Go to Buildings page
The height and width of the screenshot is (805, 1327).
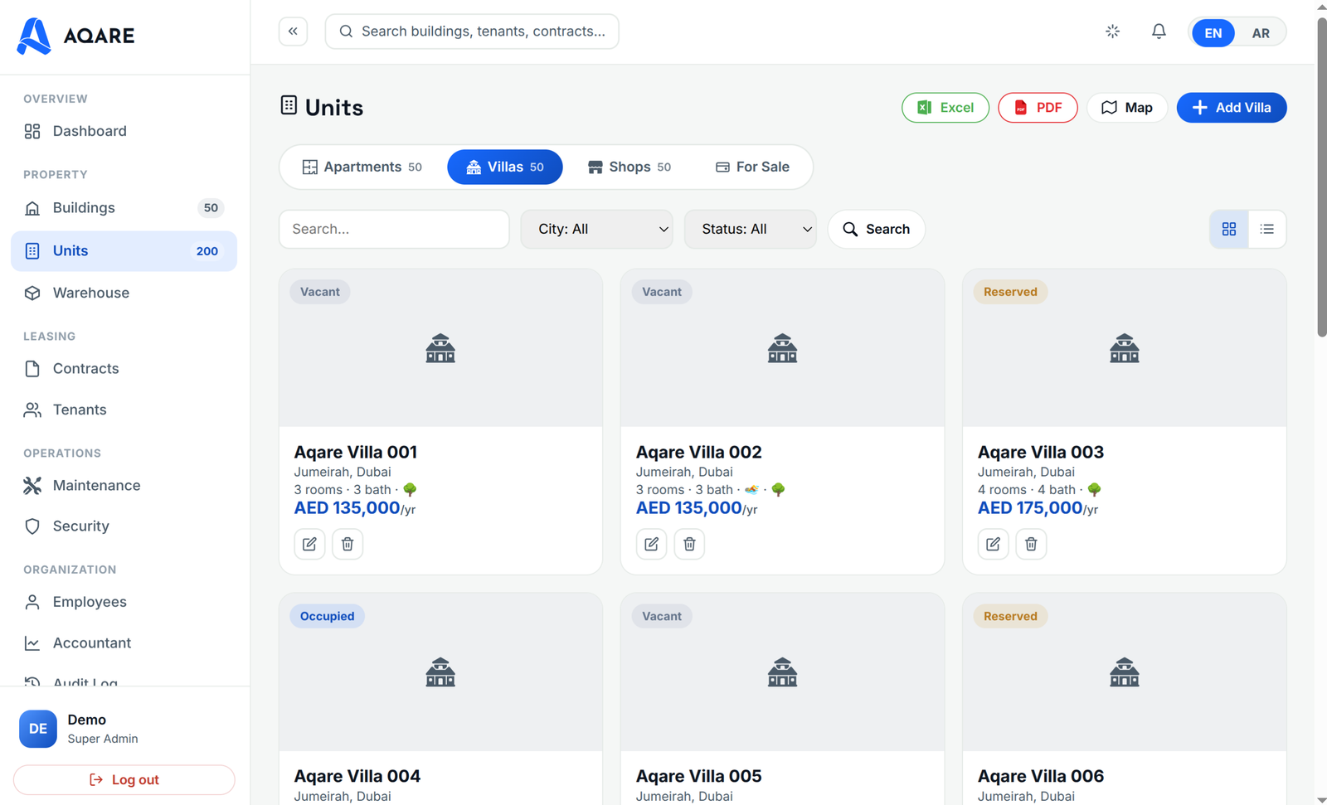(124, 208)
